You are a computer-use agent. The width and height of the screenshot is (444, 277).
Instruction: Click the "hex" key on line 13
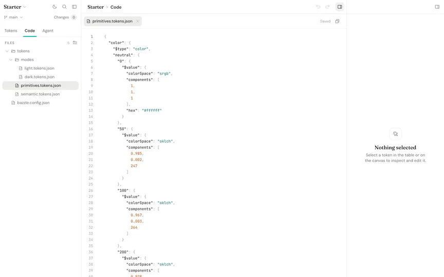(x=132, y=110)
